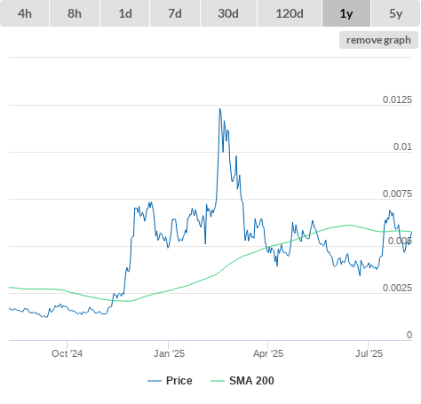The height and width of the screenshot is (404, 421).
Task: Click the green SMA 200 line swatch
Action: pyautogui.click(x=218, y=381)
